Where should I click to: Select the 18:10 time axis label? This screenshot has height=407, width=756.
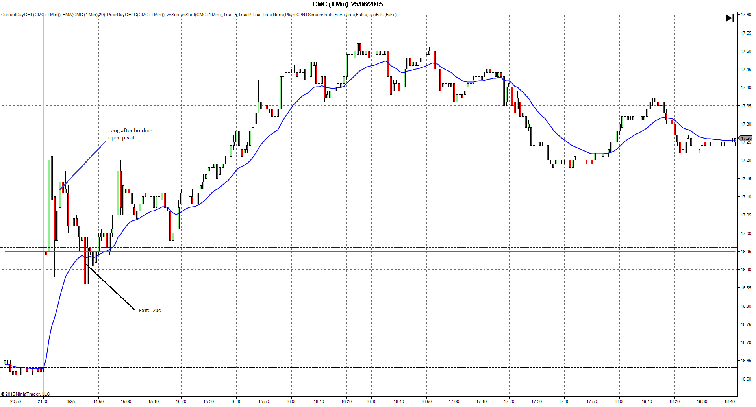click(647, 401)
